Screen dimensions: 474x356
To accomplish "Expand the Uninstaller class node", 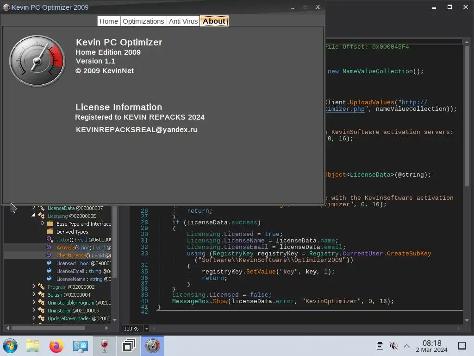I will click(34, 310).
